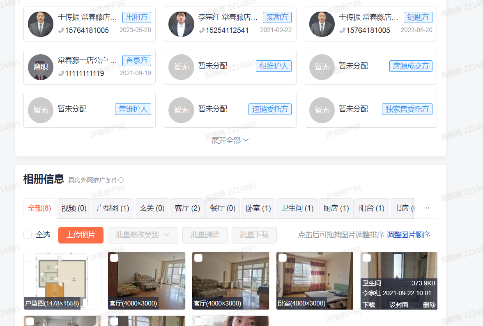483x326 pixels.
Task: Click 设封面 on the 卫生间 photo
Action: coord(399,305)
